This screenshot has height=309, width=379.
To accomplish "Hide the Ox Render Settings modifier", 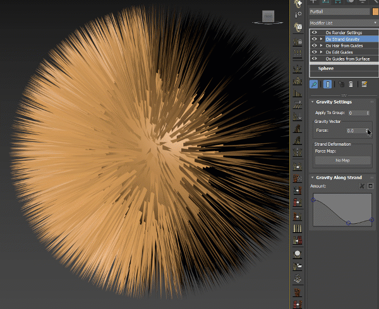I will point(315,32).
